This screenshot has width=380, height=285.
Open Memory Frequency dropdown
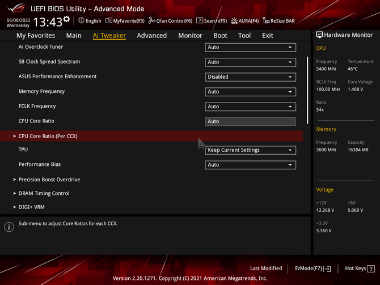250,92
